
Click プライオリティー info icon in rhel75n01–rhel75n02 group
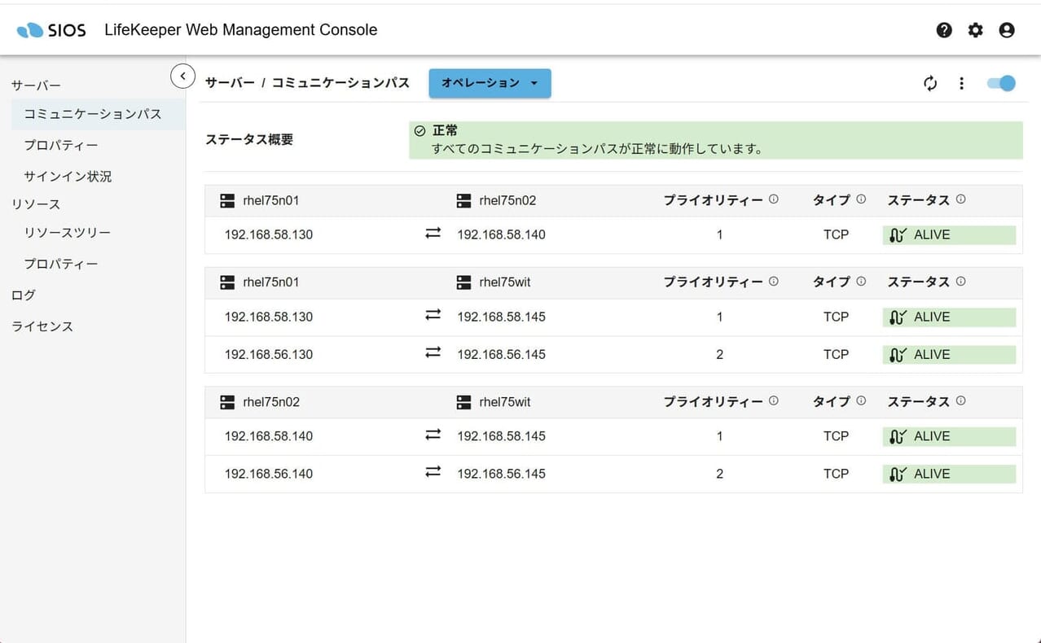774,199
